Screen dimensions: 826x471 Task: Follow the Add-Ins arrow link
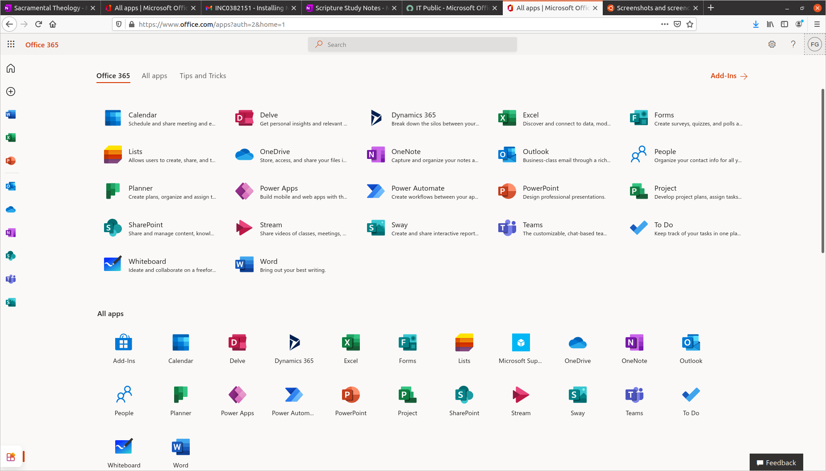point(729,76)
